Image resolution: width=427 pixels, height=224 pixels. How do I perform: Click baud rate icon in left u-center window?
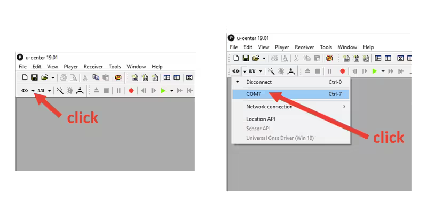[41, 91]
